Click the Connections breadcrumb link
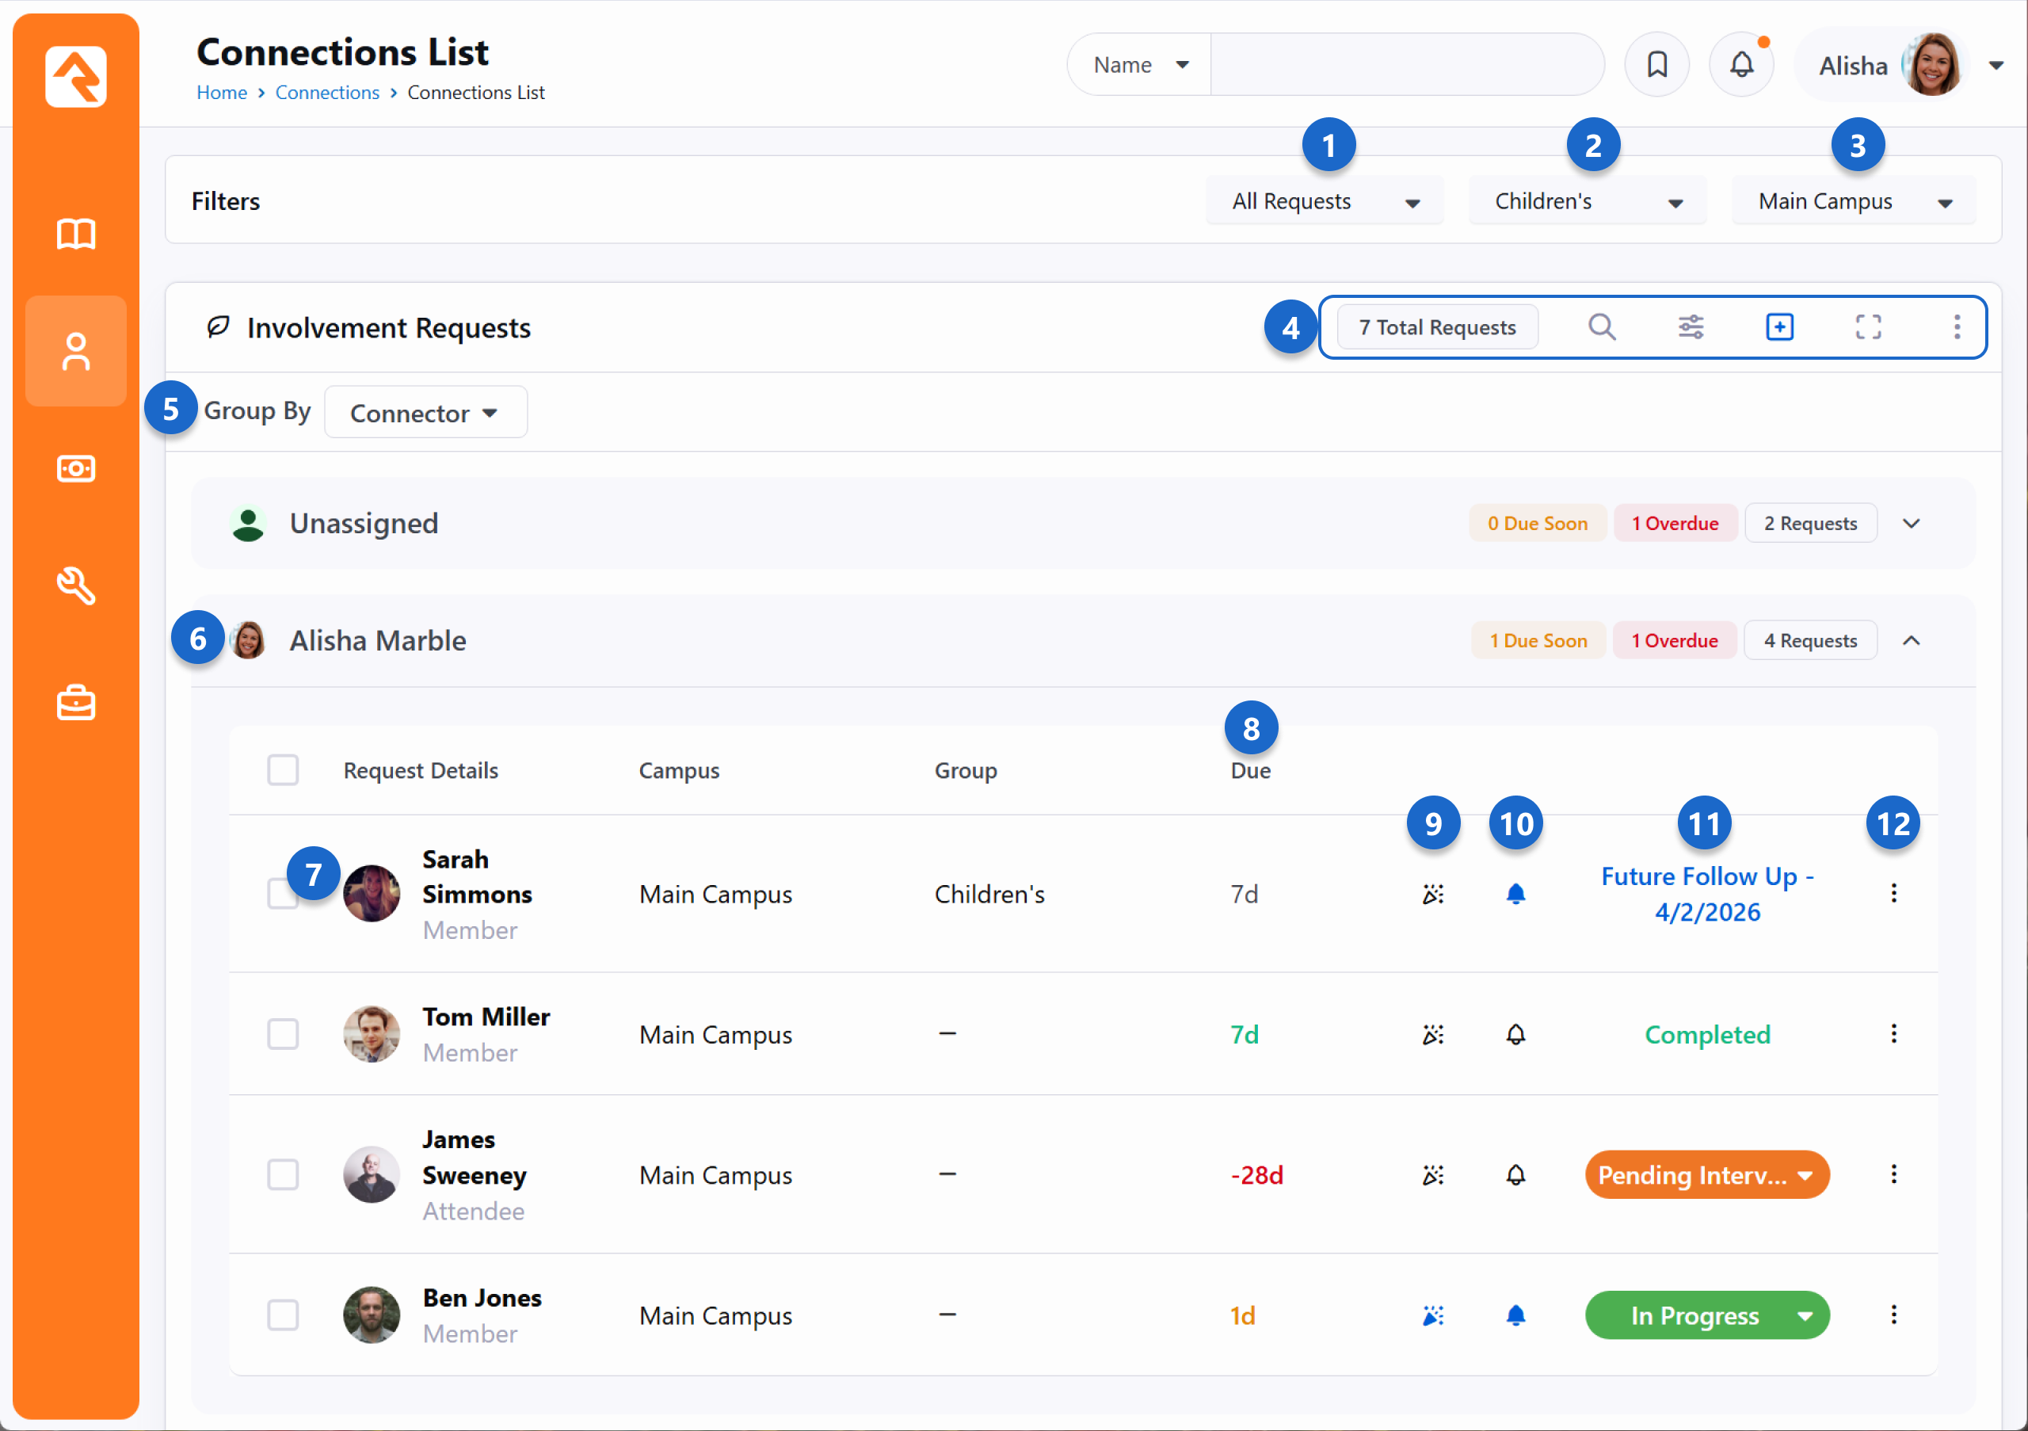This screenshot has height=1431, width=2028. pos(327,92)
